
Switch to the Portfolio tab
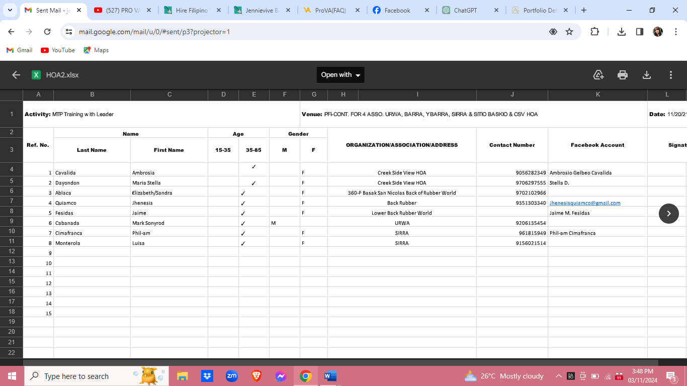[x=540, y=10]
